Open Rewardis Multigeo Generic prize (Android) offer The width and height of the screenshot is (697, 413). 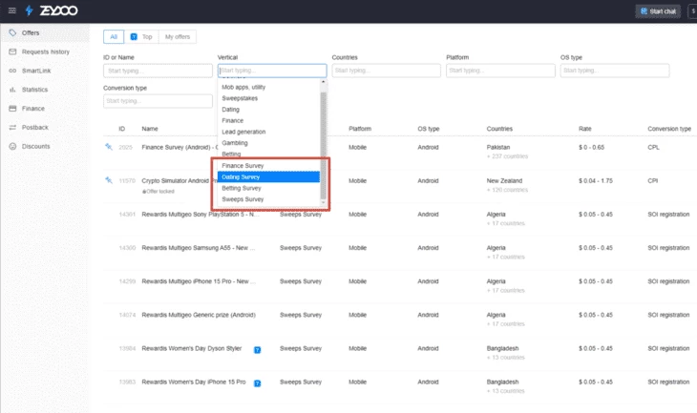point(199,315)
